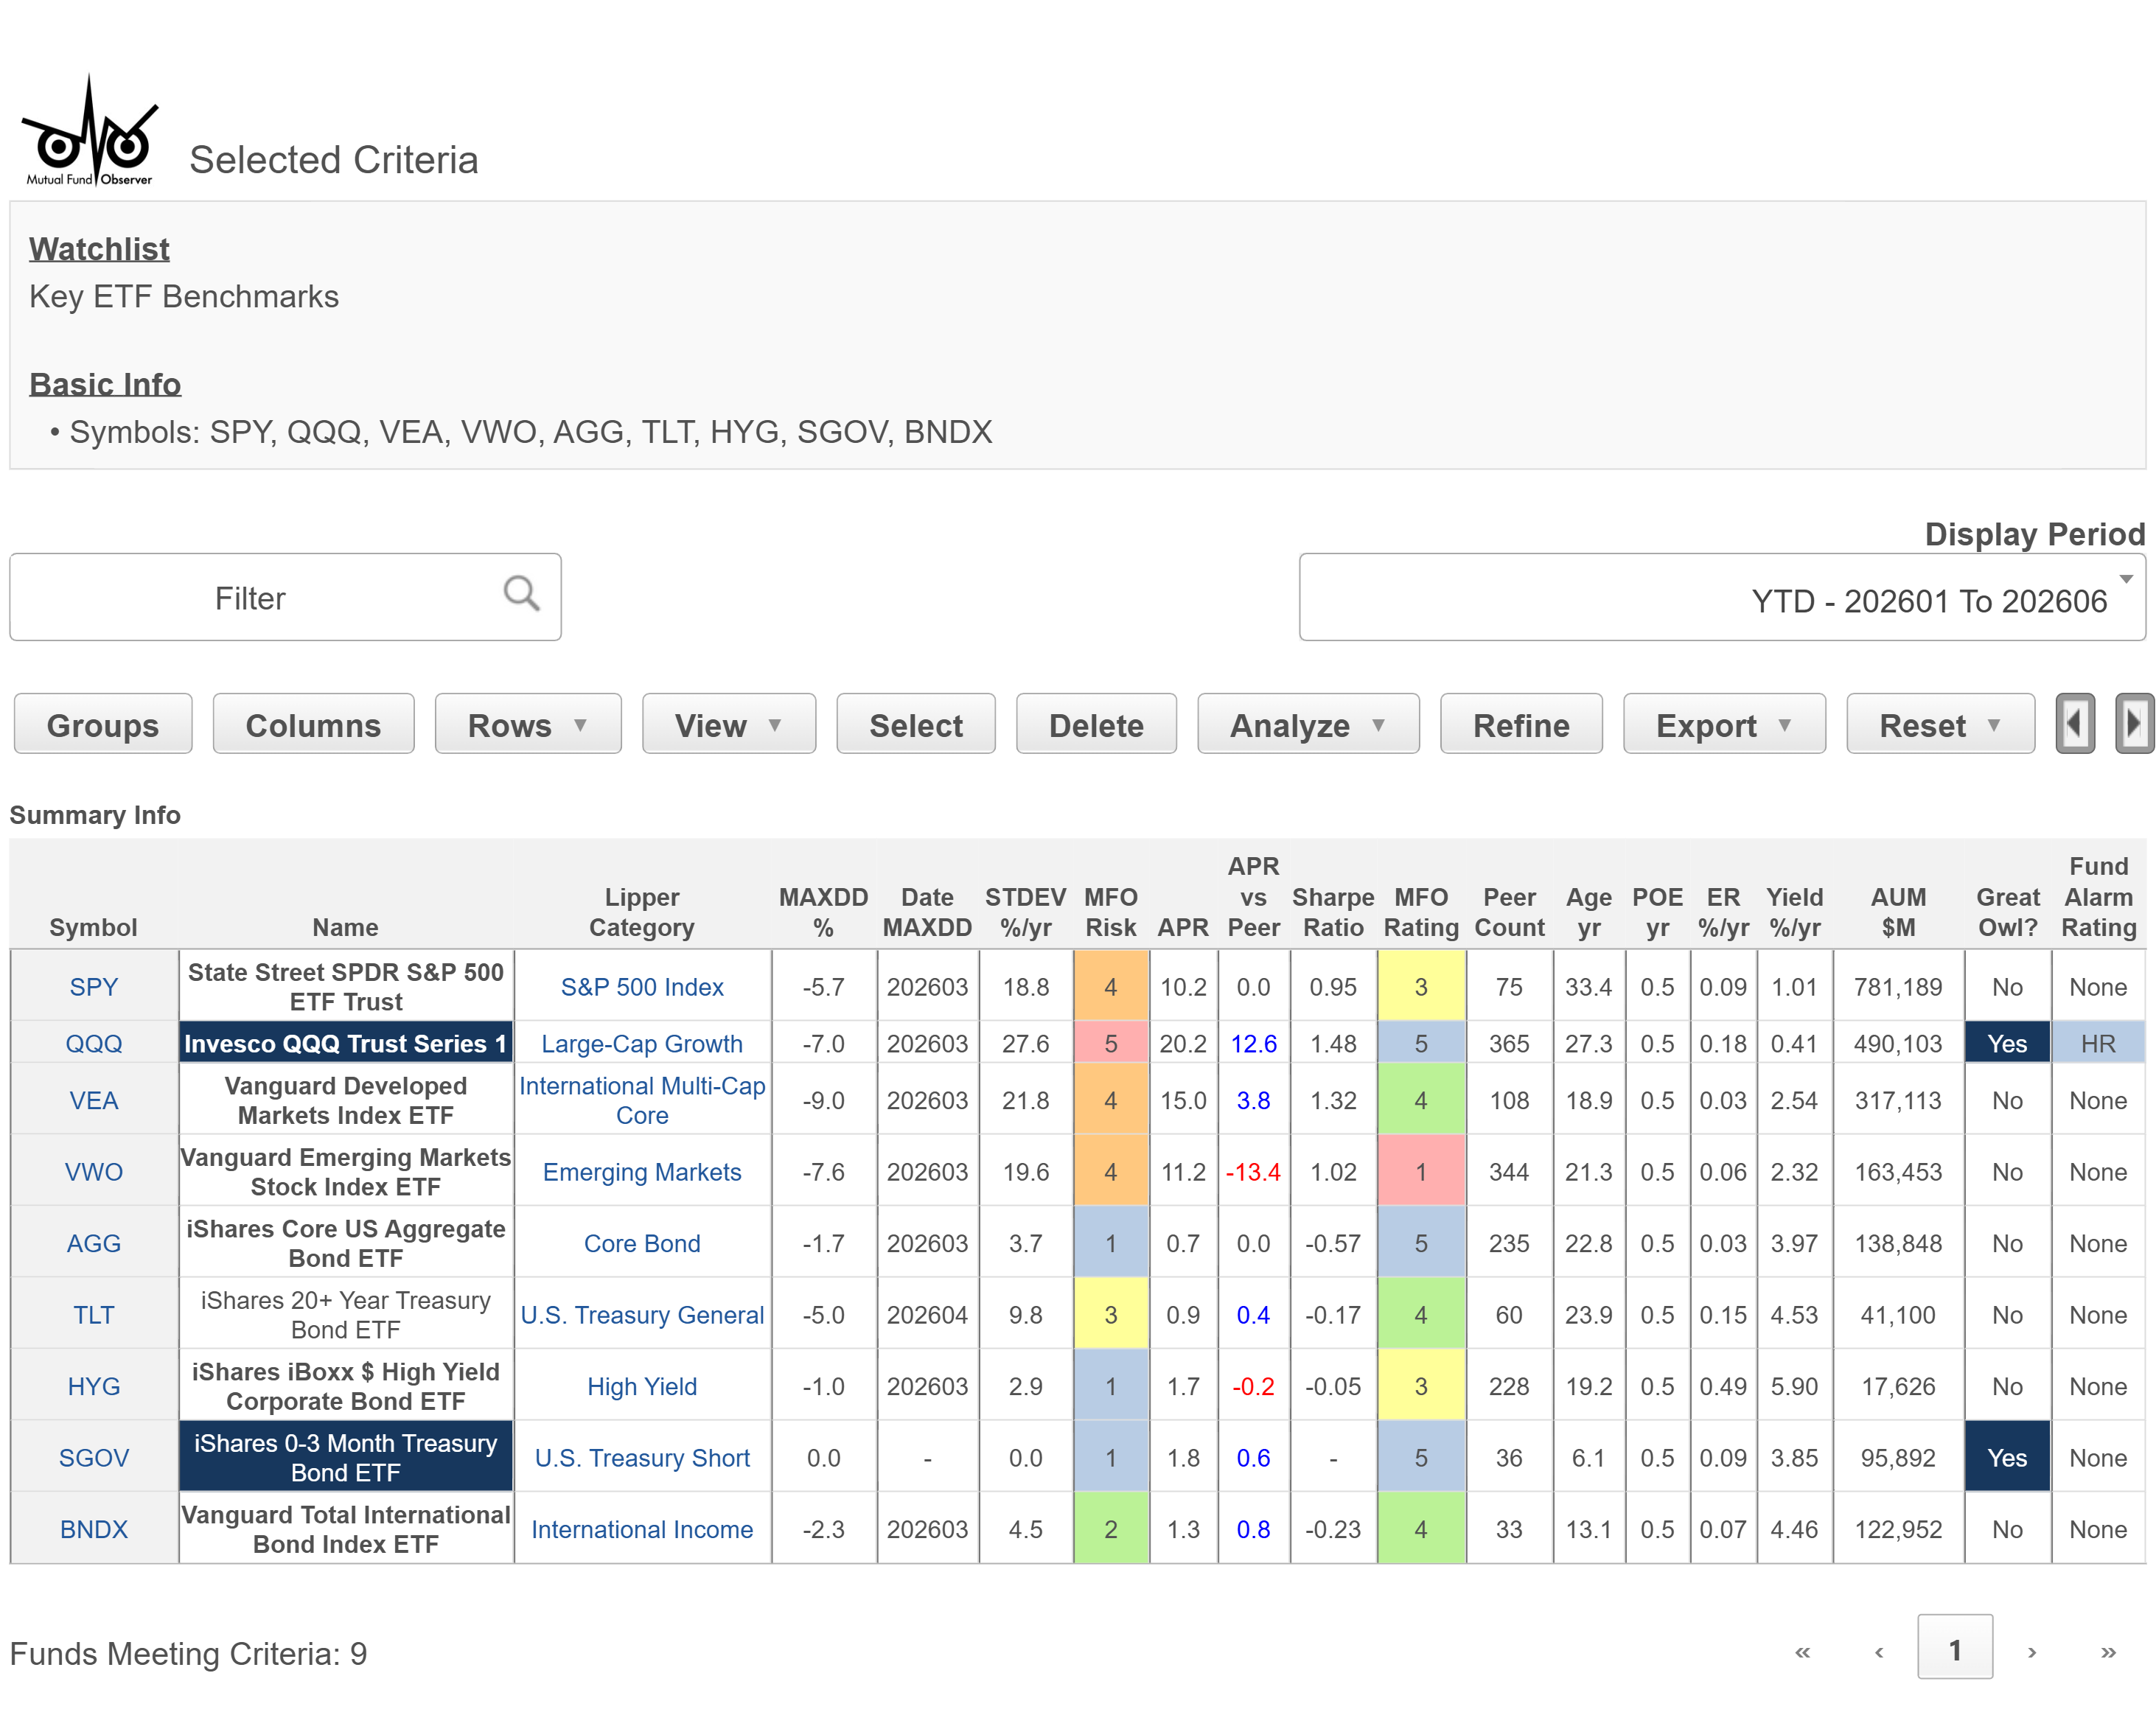Click the Basic Info heading
This screenshot has width=2156, height=1715.
tap(105, 384)
